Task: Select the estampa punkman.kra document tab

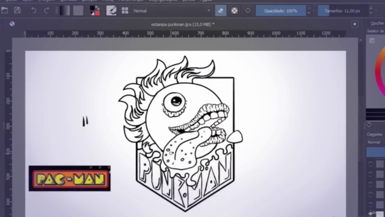Action: pos(183,24)
